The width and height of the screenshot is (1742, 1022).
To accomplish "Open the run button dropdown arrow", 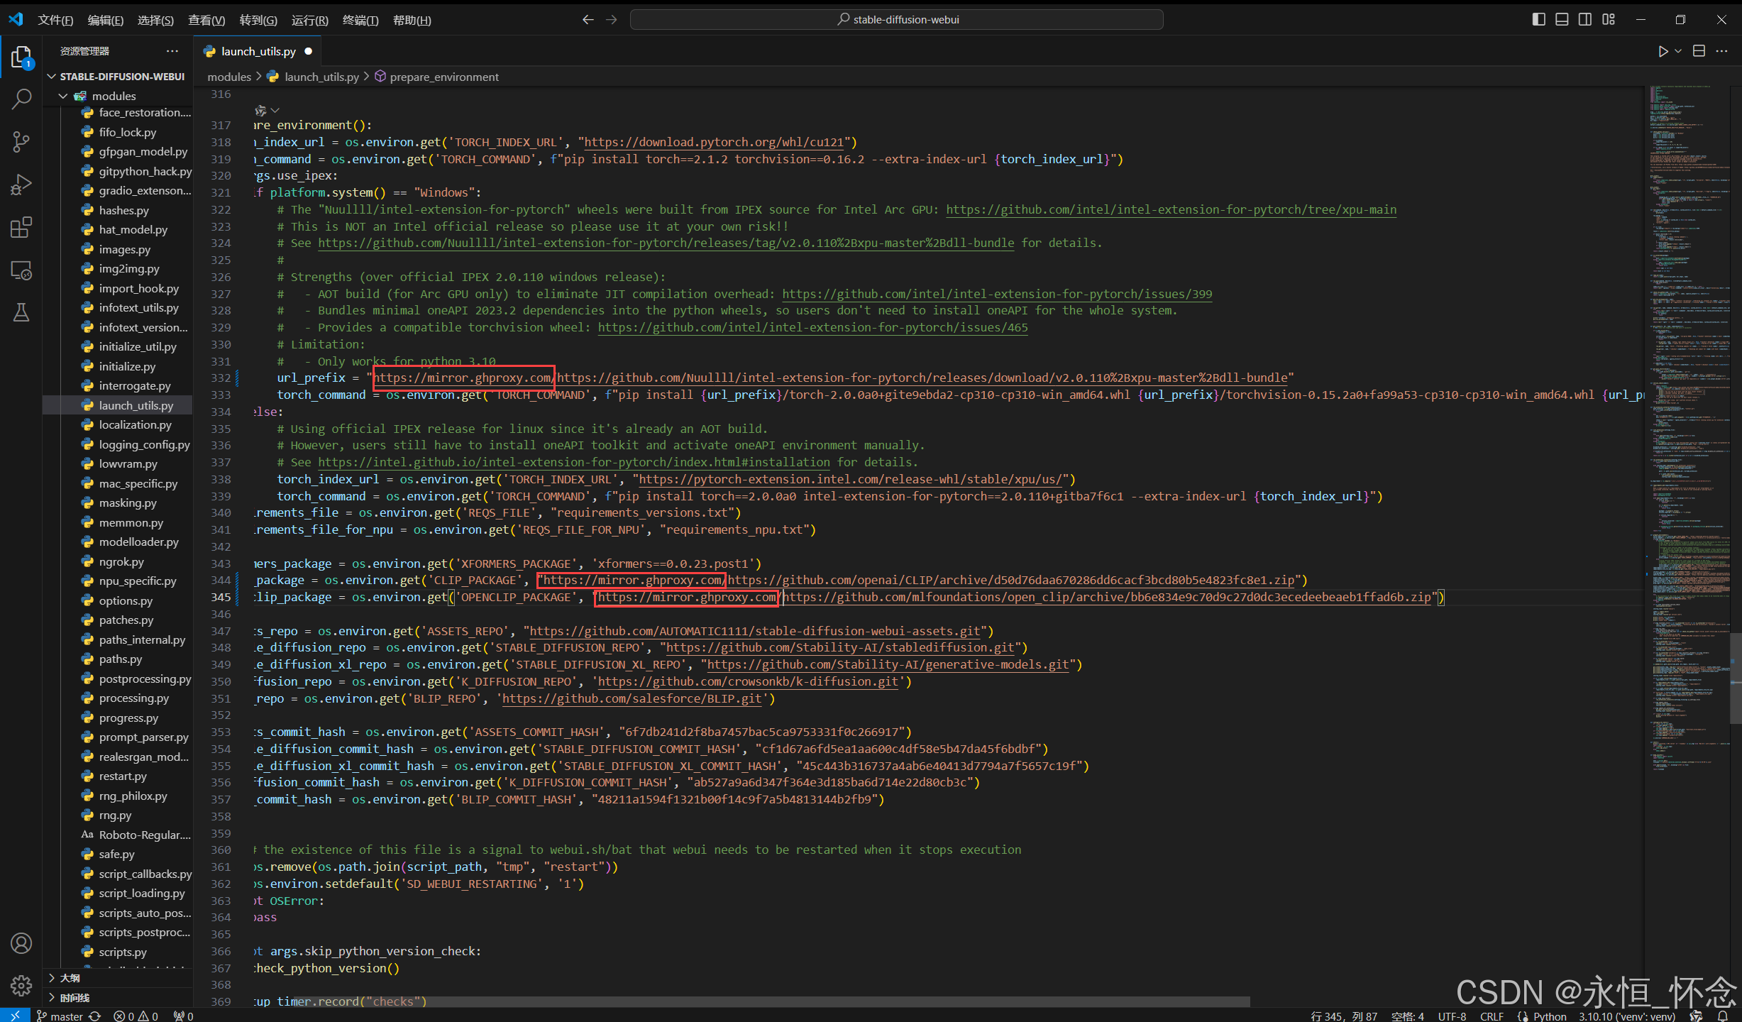I will pyautogui.click(x=1678, y=51).
